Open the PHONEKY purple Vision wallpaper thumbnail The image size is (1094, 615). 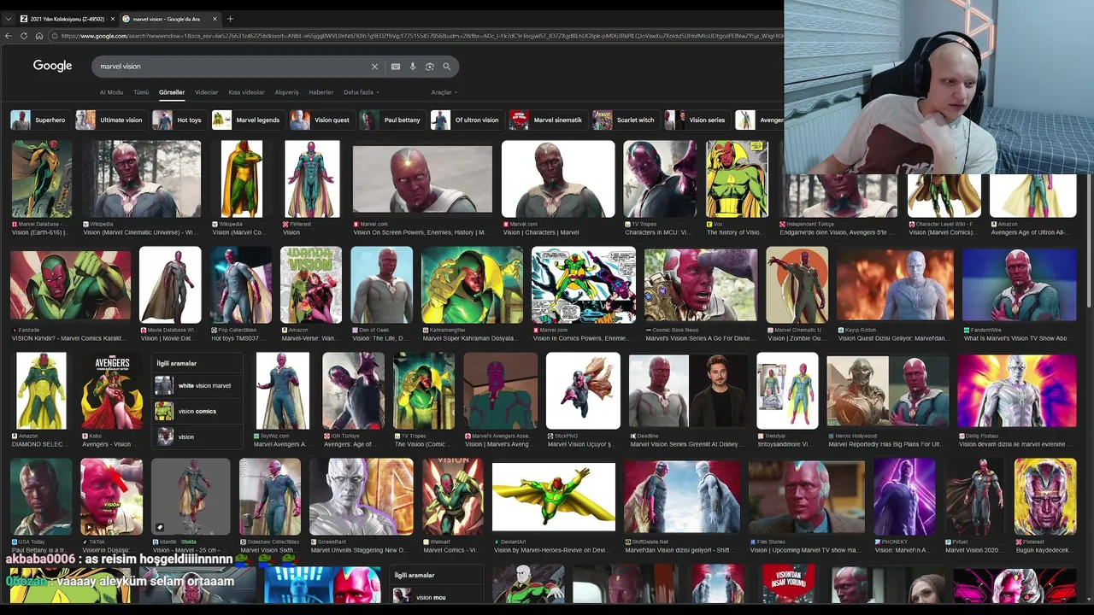tap(904, 496)
